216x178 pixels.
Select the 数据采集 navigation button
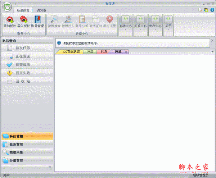(x=27, y=152)
